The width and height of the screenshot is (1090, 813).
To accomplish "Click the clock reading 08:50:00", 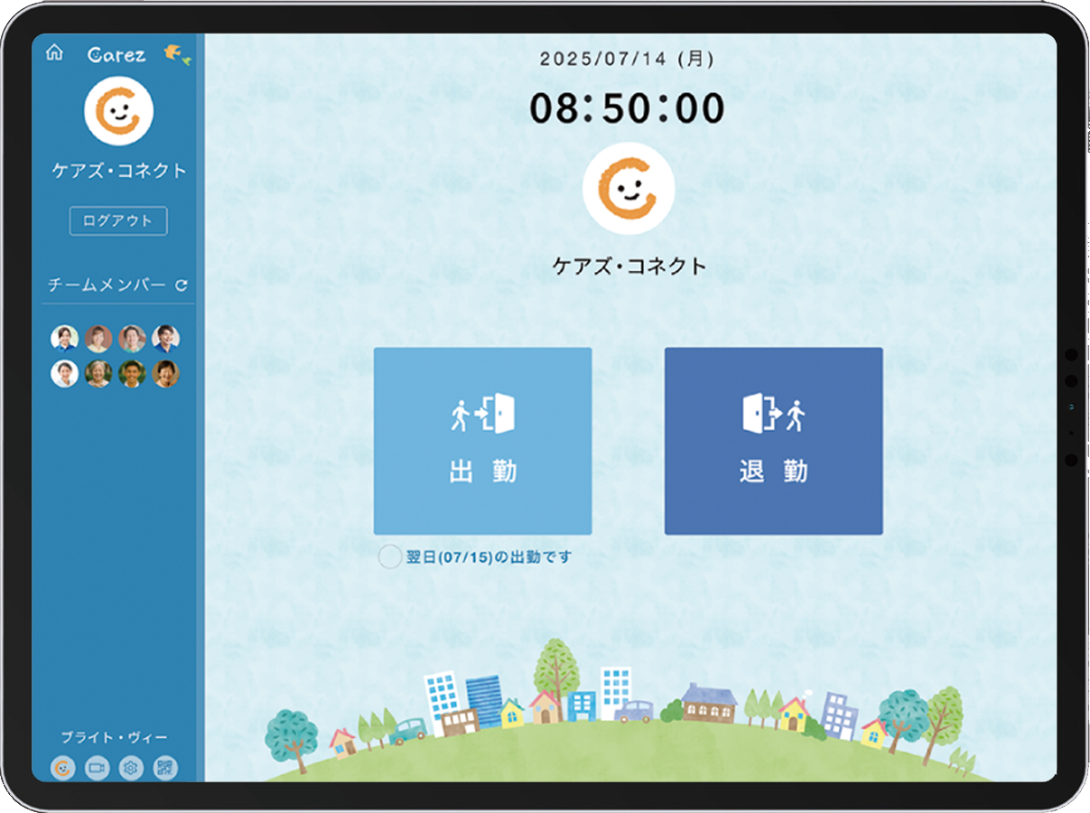I will click(x=628, y=108).
